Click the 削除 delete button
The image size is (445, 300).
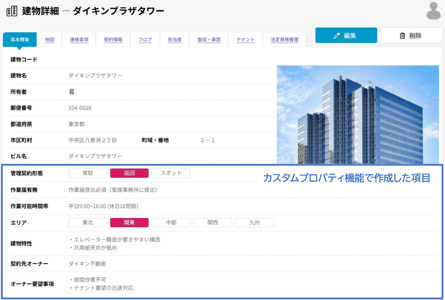412,36
